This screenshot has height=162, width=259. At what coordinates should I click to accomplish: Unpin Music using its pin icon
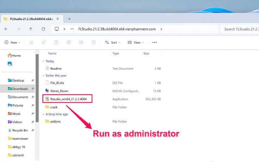click(x=33, y=114)
